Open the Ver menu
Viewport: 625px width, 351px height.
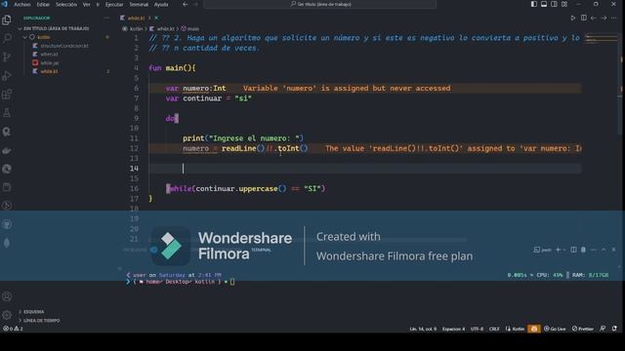pos(87,4)
